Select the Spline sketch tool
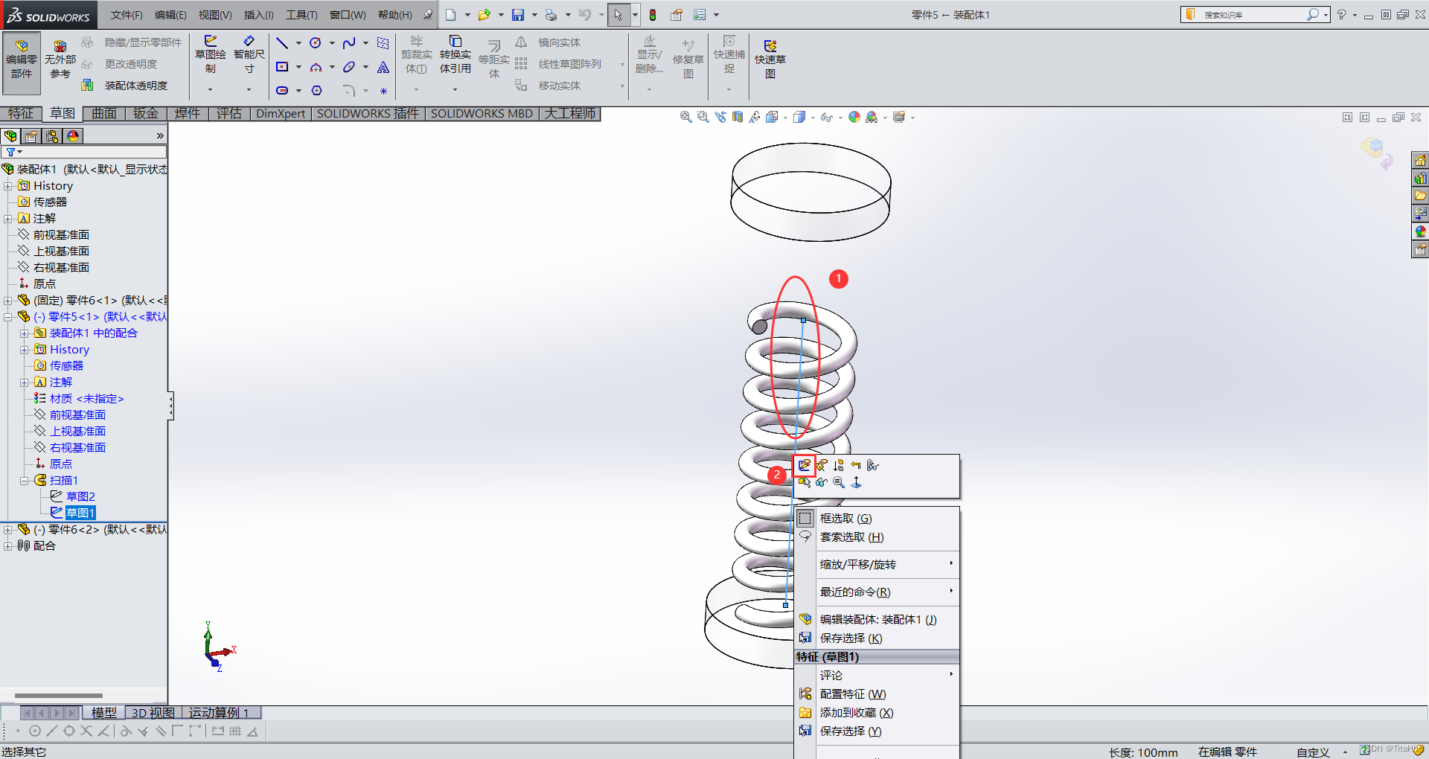This screenshot has width=1429, height=759. pos(349,43)
